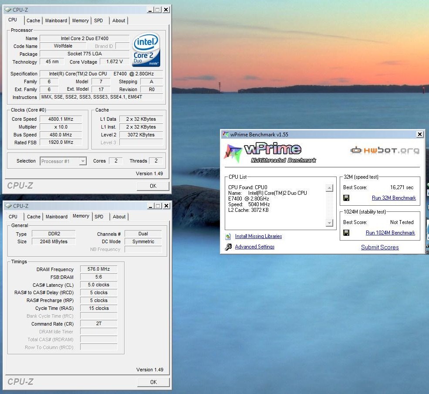Open Cache tab in the lower CPU-Z window

point(34,217)
